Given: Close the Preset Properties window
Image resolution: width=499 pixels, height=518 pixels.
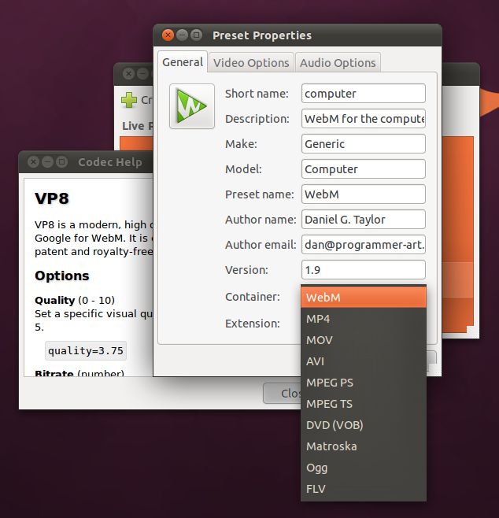Looking at the screenshot, I should pyautogui.click(x=168, y=35).
